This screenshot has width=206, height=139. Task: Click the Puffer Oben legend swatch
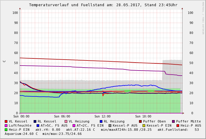point(140,122)
